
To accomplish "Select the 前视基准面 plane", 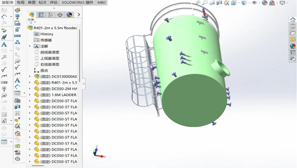I will 47,52.
